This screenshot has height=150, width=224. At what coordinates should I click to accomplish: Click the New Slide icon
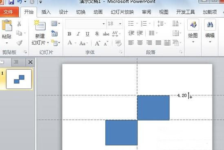click(40, 25)
